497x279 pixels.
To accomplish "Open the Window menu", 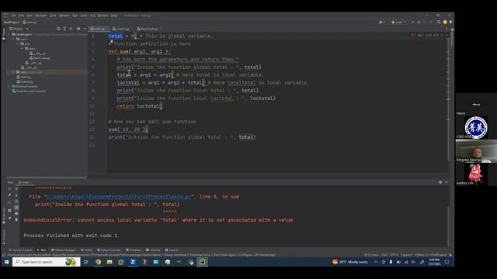I will coord(103,15).
